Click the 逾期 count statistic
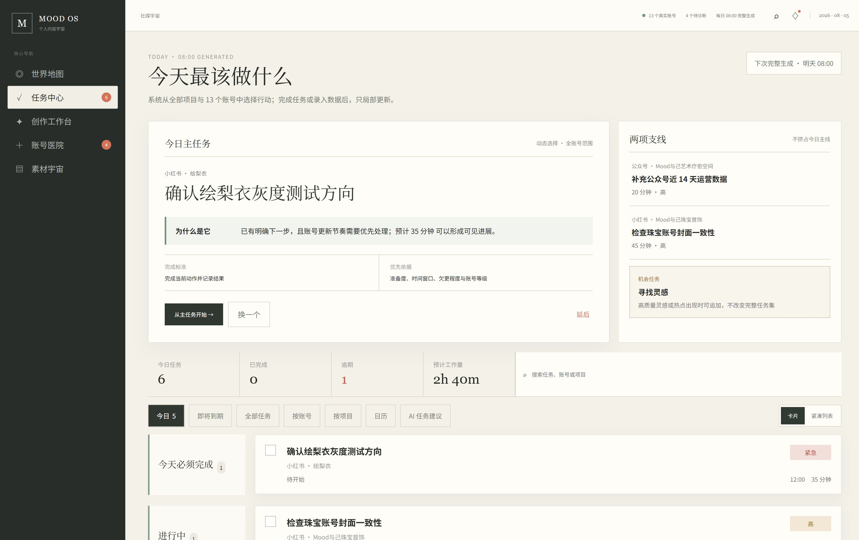Viewport: 859px width, 540px height. (x=377, y=374)
